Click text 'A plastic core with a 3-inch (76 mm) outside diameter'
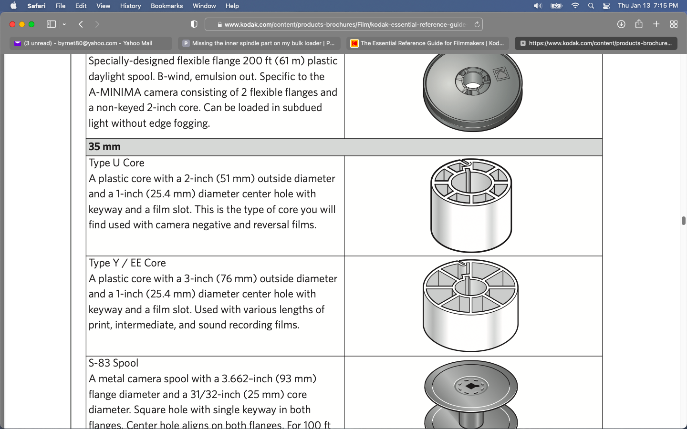 [x=213, y=279]
